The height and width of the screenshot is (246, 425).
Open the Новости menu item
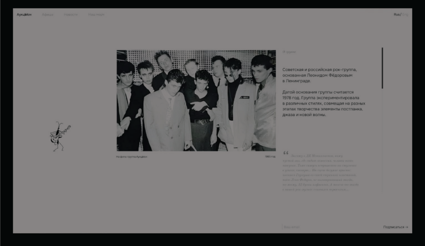[70, 14]
